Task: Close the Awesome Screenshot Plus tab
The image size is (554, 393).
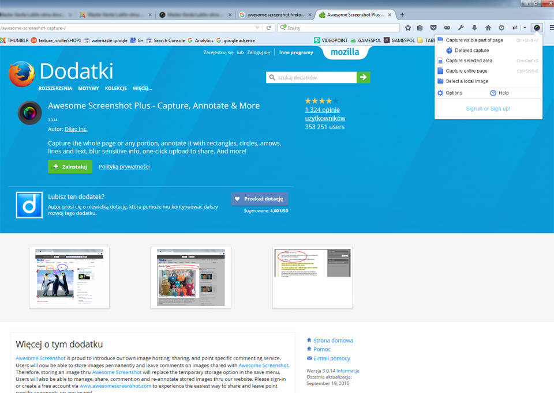Action: coord(390,15)
